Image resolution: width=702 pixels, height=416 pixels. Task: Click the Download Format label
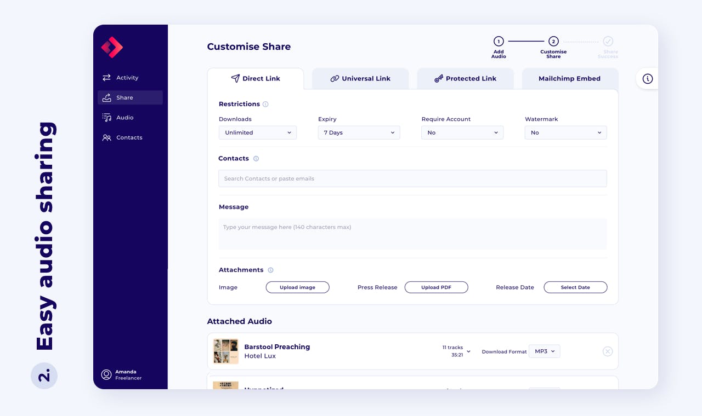pyautogui.click(x=504, y=352)
